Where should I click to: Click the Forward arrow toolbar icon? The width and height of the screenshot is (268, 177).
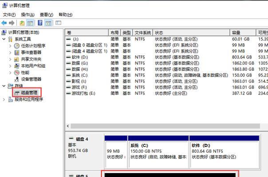coord(12,23)
